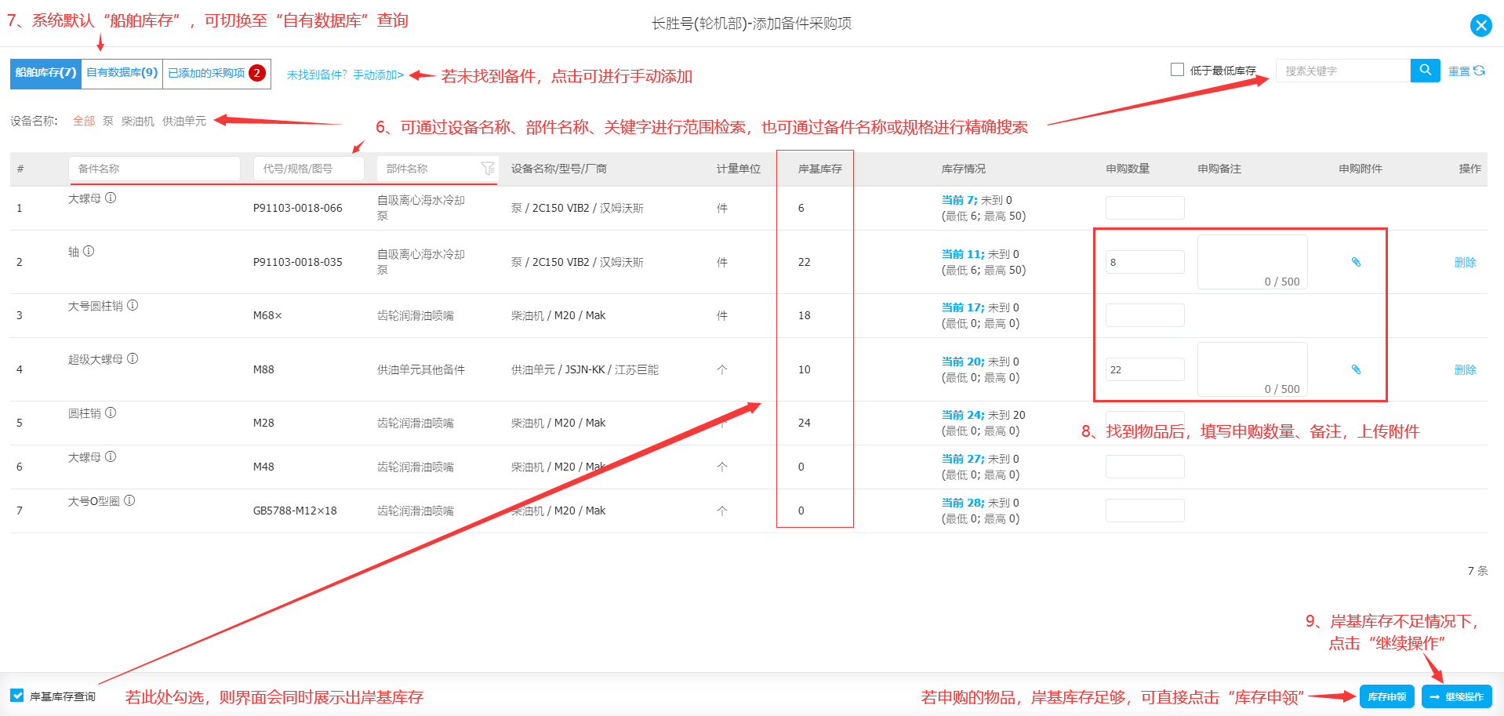Click the 库存情况 column header
Image resolution: width=1504 pixels, height=716 pixels.
coord(964,169)
